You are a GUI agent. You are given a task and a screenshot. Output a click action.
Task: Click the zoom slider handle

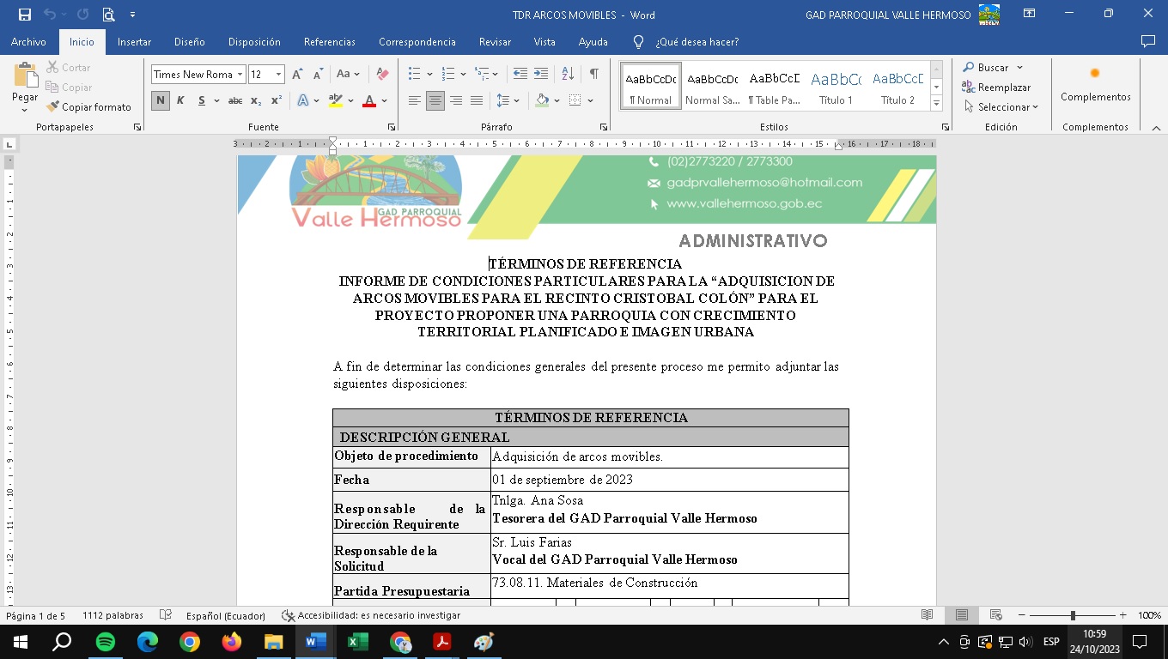(1073, 615)
